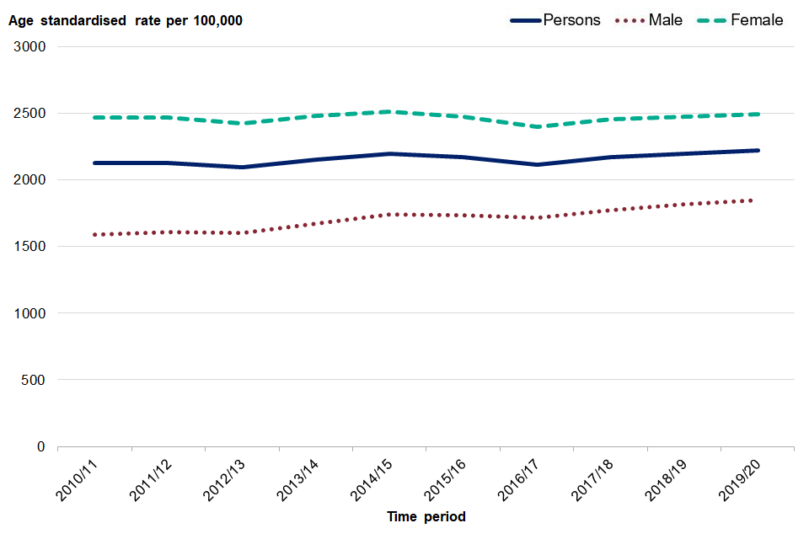The height and width of the screenshot is (539, 809).
Task: Click the "Time period" axis title
Action: [426, 516]
